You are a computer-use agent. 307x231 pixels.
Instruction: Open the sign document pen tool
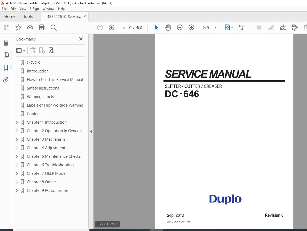(x=283, y=27)
